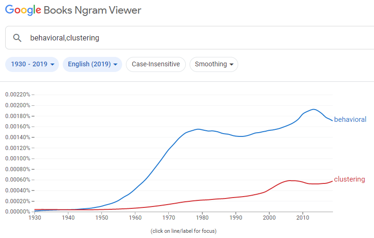Click the magnifying glass search icon
Image resolution: width=374 pixels, height=238 pixels.
coord(17,38)
